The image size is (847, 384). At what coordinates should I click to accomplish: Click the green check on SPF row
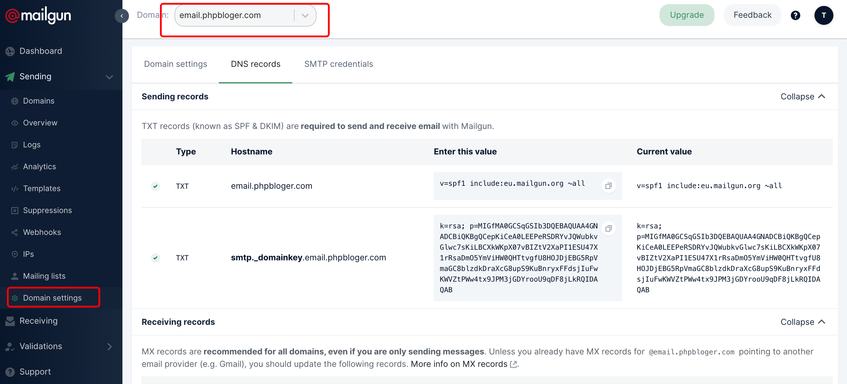tap(156, 186)
